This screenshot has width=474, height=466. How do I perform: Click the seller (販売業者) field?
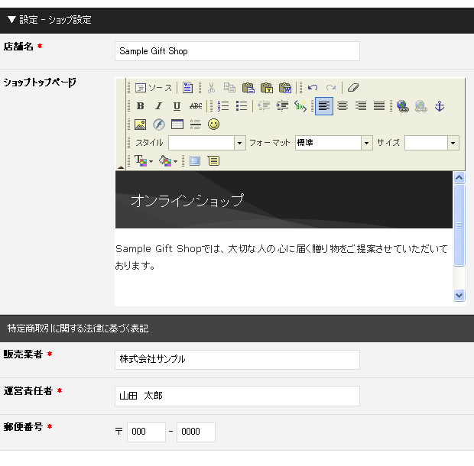tap(237, 360)
